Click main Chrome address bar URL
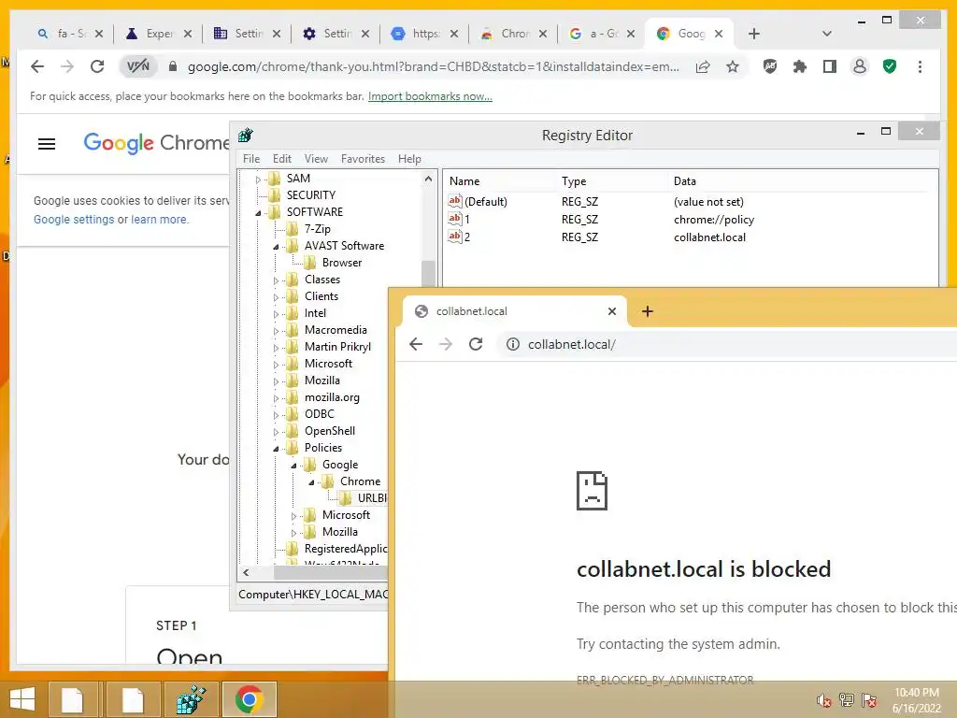Screen dimensions: 957x718 [x=433, y=66]
